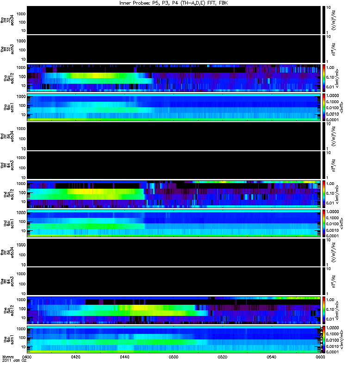Click the 10 y-axis tick of the fbk edc12
The height and width of the screenshot is (370, 347).
[23, 318]
